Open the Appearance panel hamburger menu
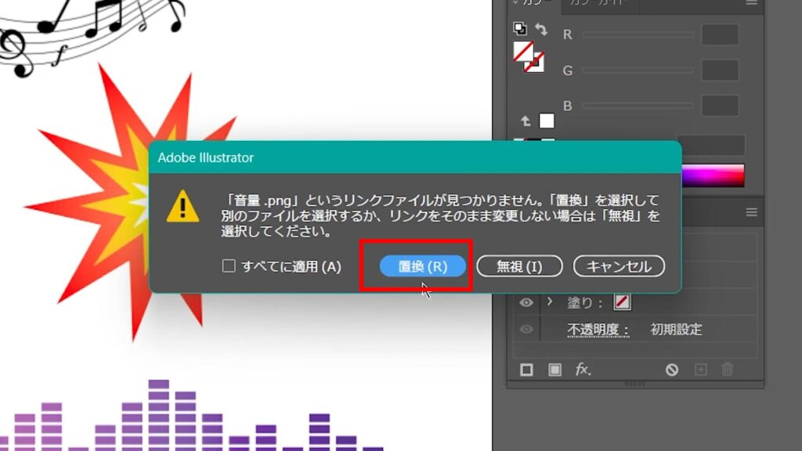The height and width of the screenshot is (451, 802). click(x=752, y=212)
